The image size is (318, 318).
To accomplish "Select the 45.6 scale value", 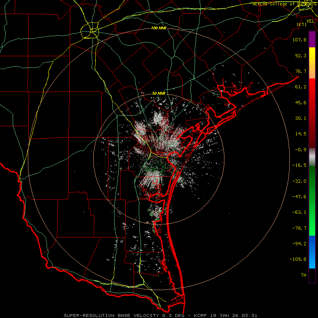I will point(301,102).
